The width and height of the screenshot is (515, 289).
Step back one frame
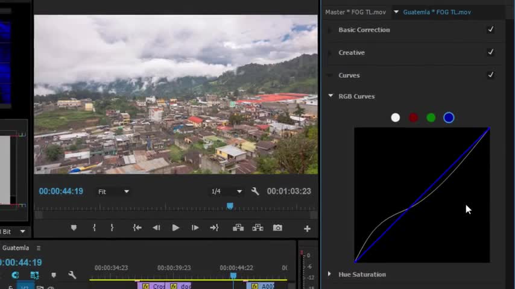click(156, 228)
